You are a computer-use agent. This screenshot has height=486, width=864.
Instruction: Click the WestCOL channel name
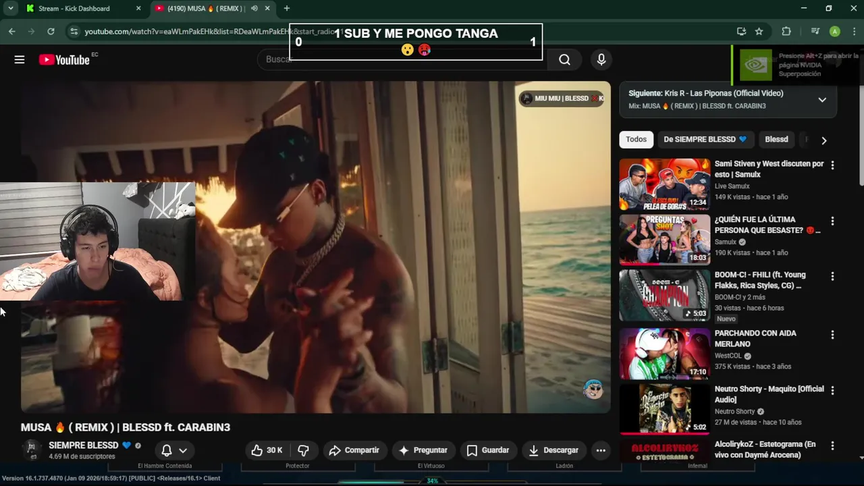tap(728, 356)
